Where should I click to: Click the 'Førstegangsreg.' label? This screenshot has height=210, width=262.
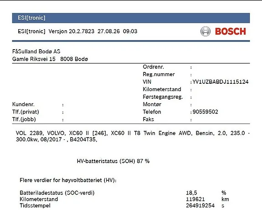point(163,97)
